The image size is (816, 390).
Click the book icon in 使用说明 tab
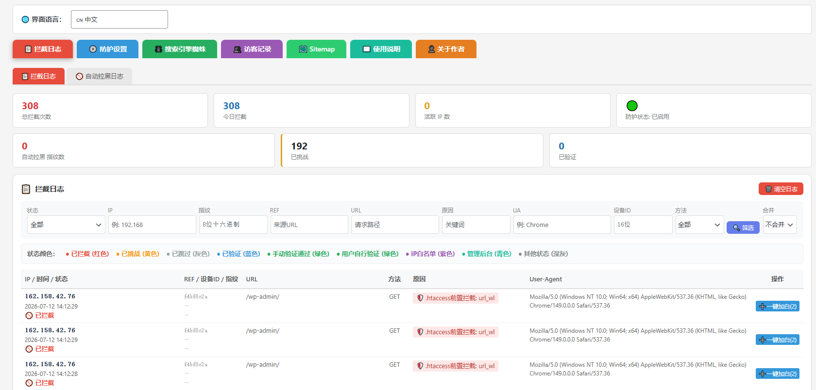coord(367,49)
